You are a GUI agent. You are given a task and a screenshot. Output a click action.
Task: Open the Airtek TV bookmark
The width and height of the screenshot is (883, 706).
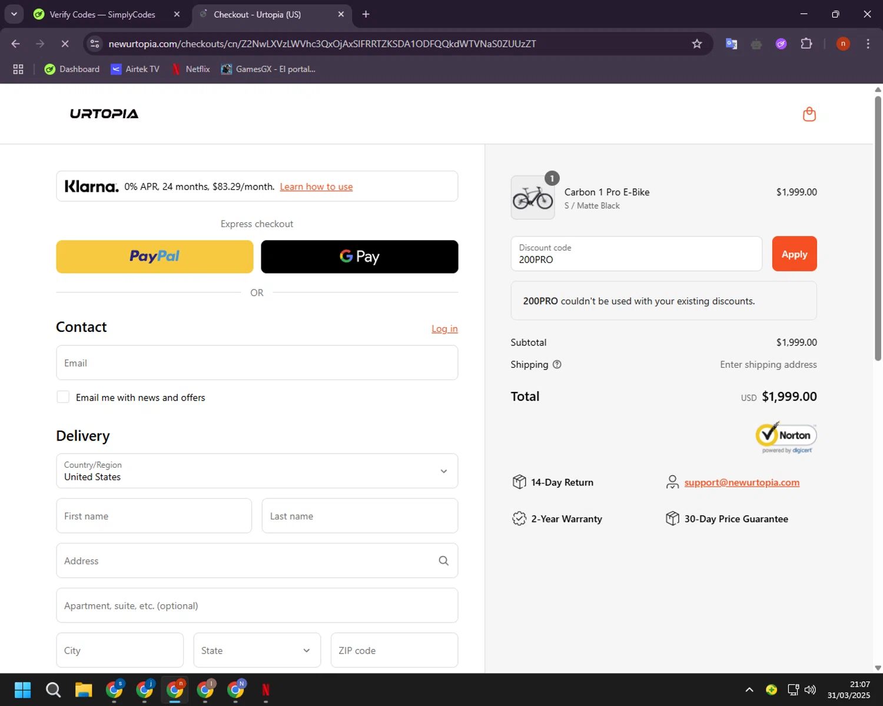[135, 69]
